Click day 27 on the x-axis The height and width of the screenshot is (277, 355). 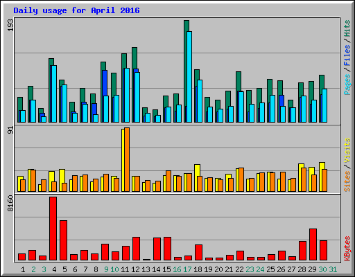[x=291, y=269]
